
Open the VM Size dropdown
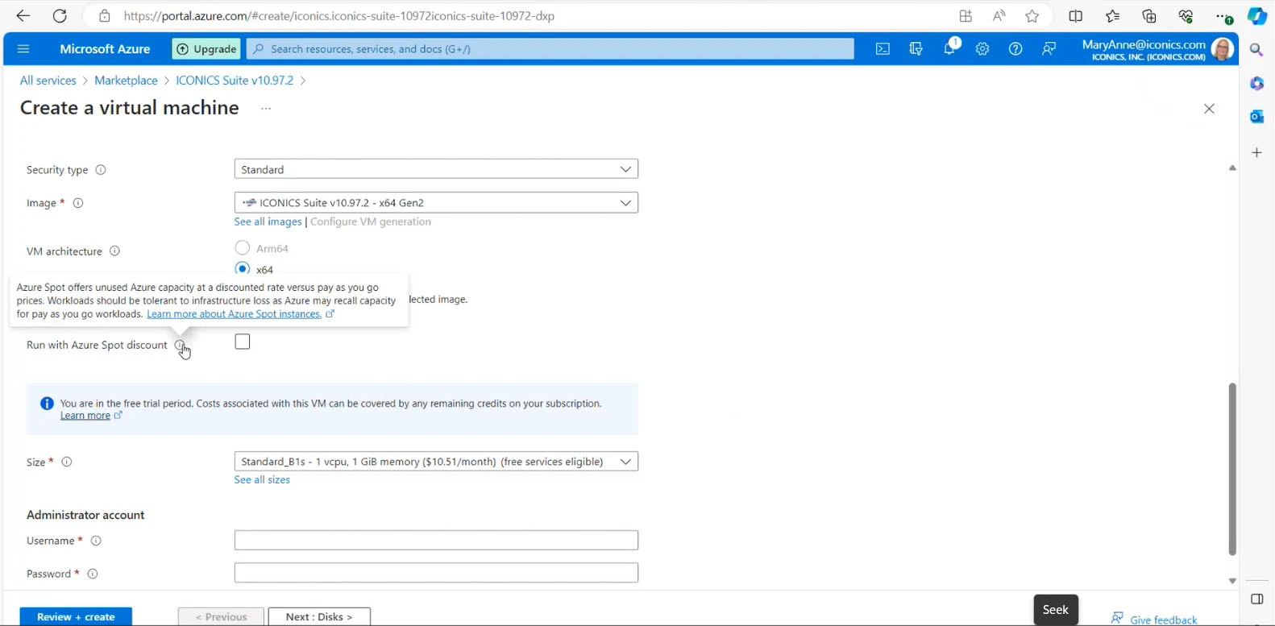pos(436,462)
